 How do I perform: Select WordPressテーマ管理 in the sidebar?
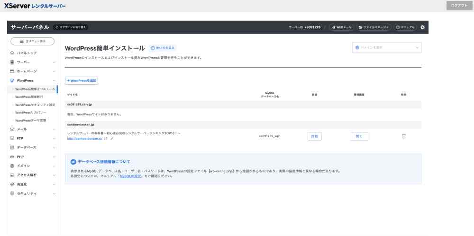coord(31,121)
